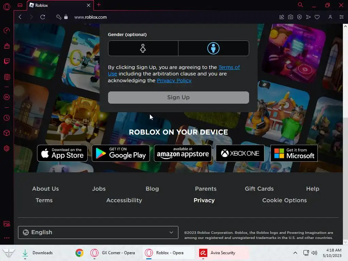Image resolution: width=348 pixels, height=261 pixels.
Task: Open Settings gear in sidebar
Action: point(7,149)
